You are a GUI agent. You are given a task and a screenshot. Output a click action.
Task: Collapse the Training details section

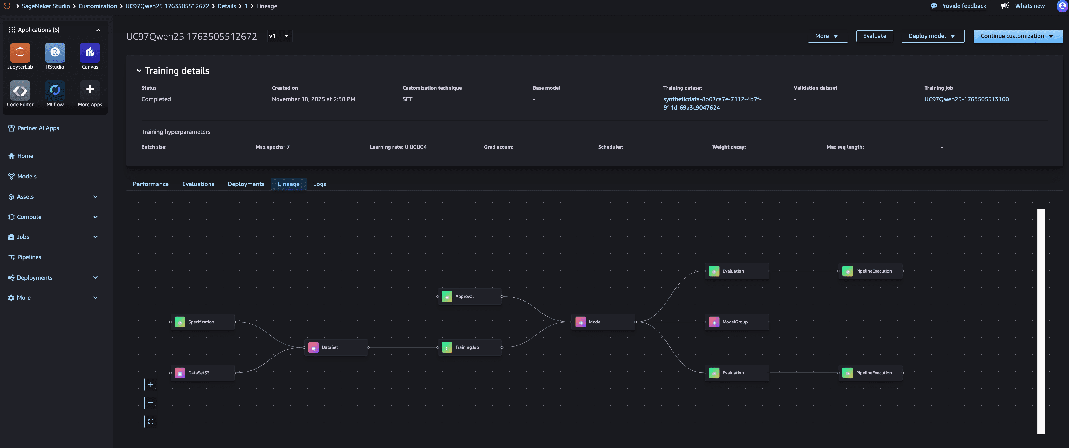(x=139, y=71)
